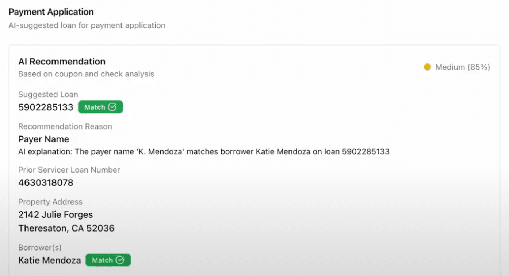
Task: Click the check-circle icon in the borrower Match badge
Action: (x=120, y=260)
